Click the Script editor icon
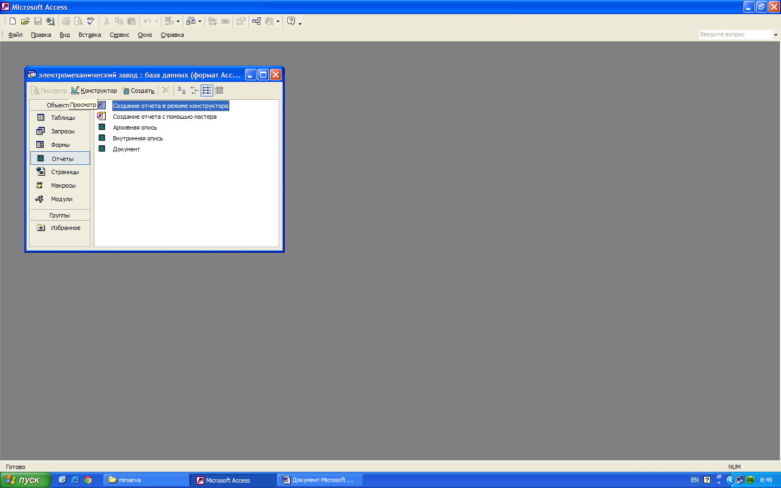The image size is (781, 488). [x=225, y=21]
